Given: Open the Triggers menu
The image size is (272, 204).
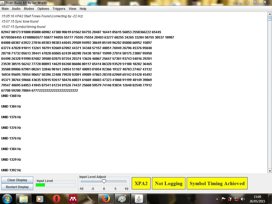Looking at the screenshot, I should click(x=59, y=9).
